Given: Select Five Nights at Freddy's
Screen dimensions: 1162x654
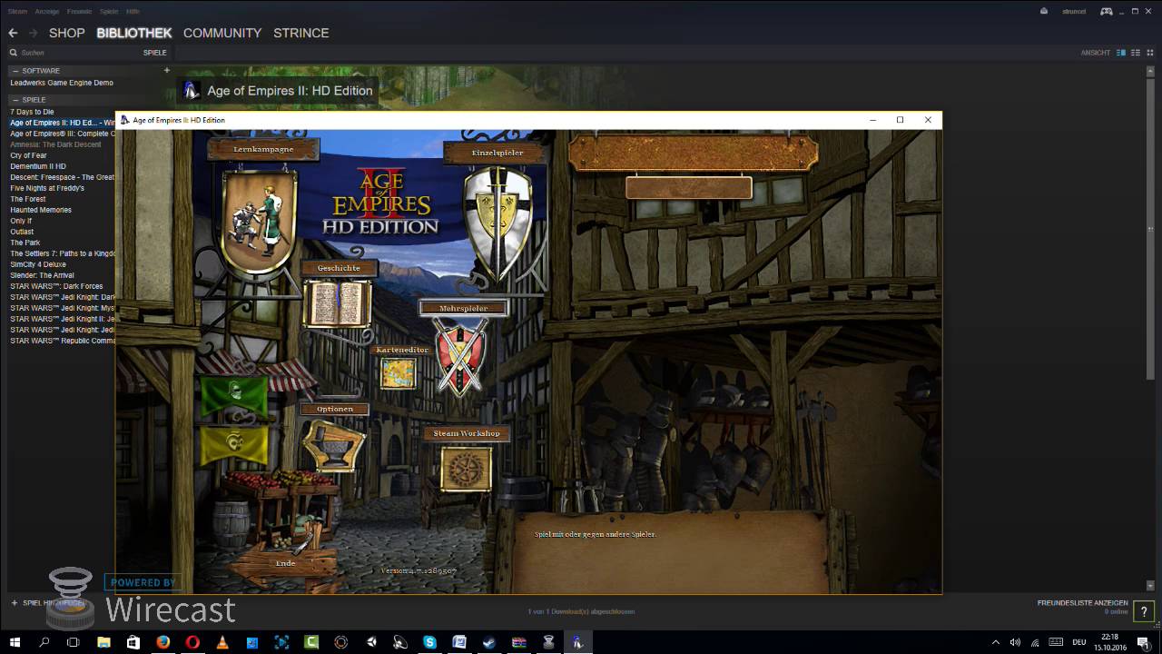Looking at the screenshot, I should pyautogui.click(x=47, y=188).
